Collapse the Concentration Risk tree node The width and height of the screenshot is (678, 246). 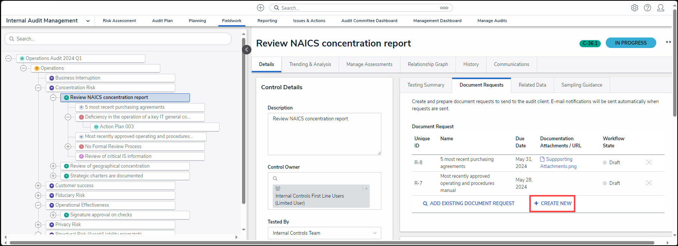38,88
